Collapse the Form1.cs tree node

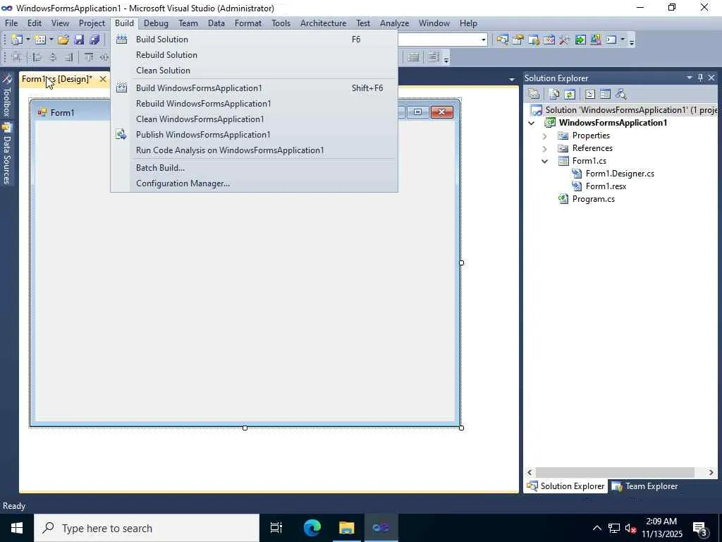(x=545, y=161)
